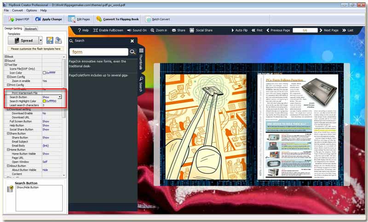Click the white Icon Color swatch
Image resolution: width=368 pixels, height=222 pixels.
44,73
